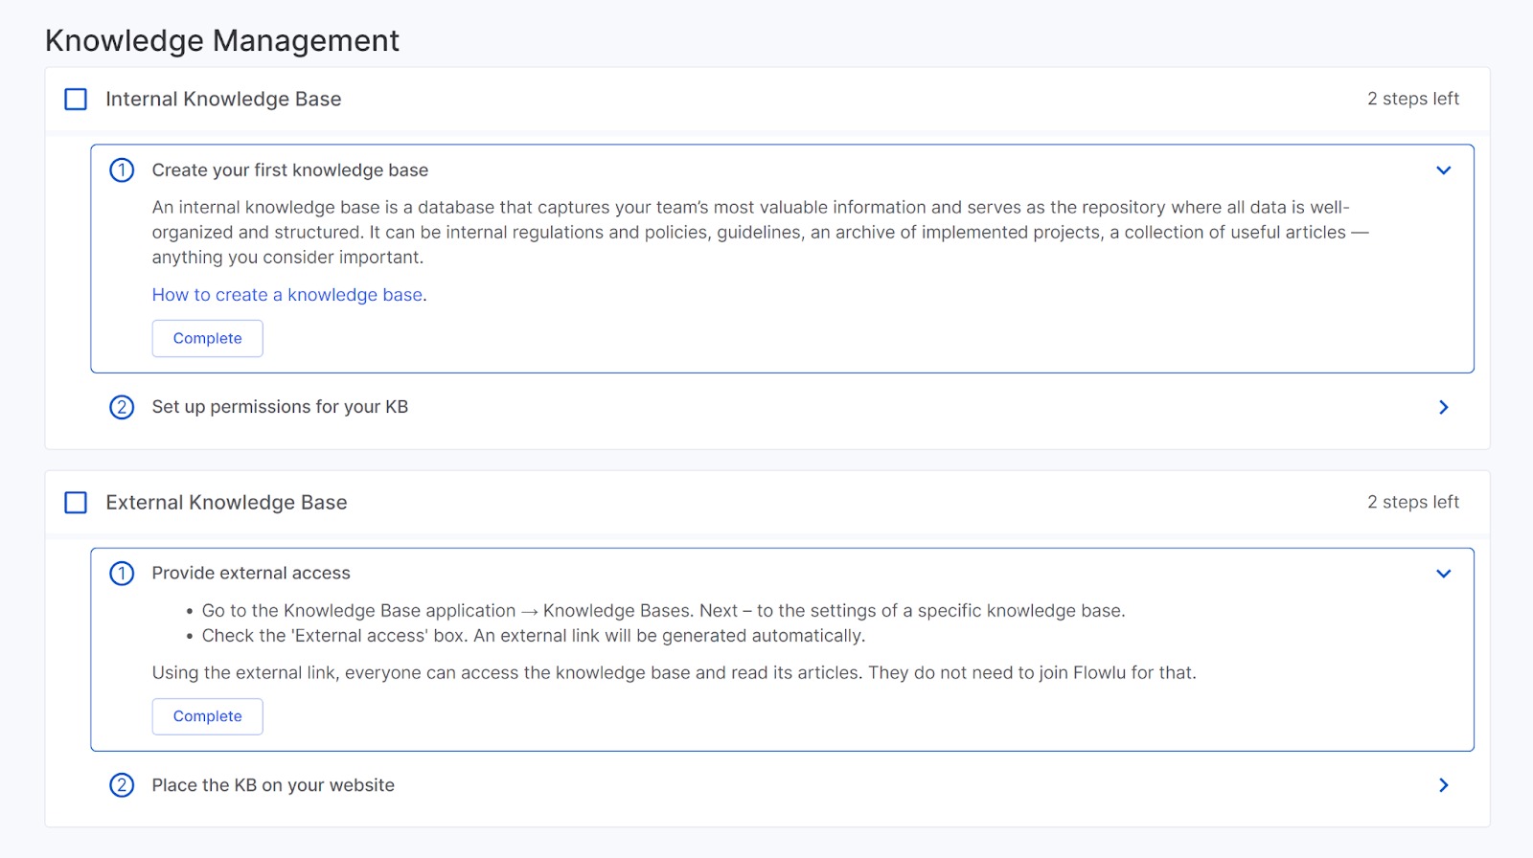Click the External Knowledge Base section label

pos(226,503)
